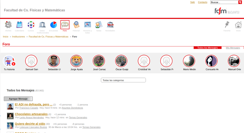Click the Historial icon
The image size is (244, 133).
pos(76,25)
